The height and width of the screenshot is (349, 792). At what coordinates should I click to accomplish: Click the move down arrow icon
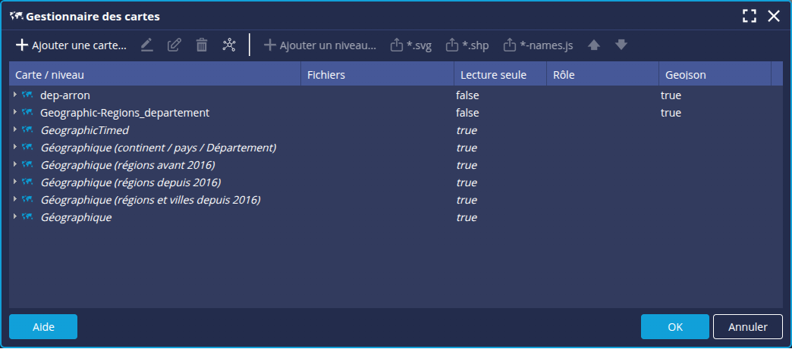pos(621,45)
